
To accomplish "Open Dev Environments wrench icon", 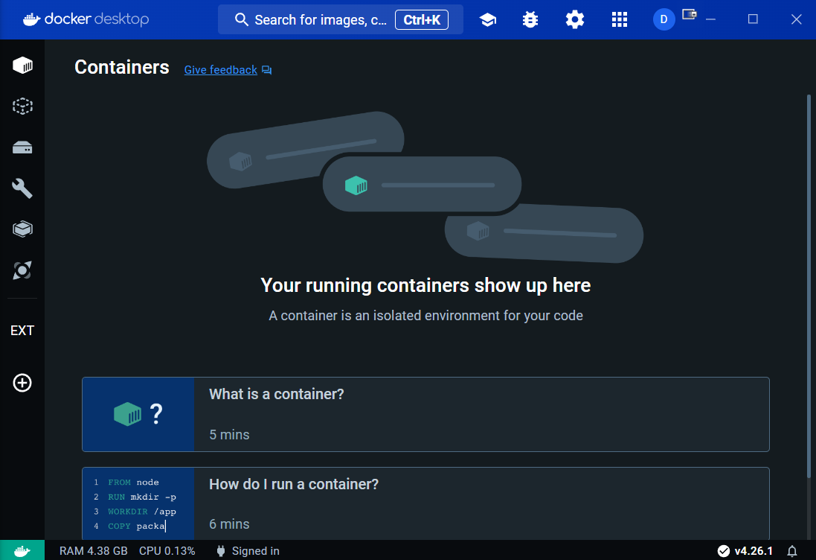I will point(22,188).
